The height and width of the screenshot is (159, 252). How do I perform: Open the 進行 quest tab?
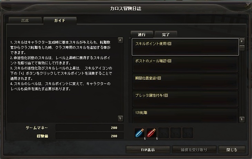(142, 34)
